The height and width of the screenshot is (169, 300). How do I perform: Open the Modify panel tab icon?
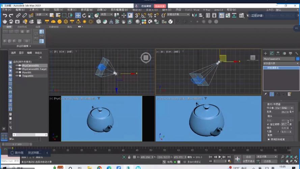pos(272,53)
